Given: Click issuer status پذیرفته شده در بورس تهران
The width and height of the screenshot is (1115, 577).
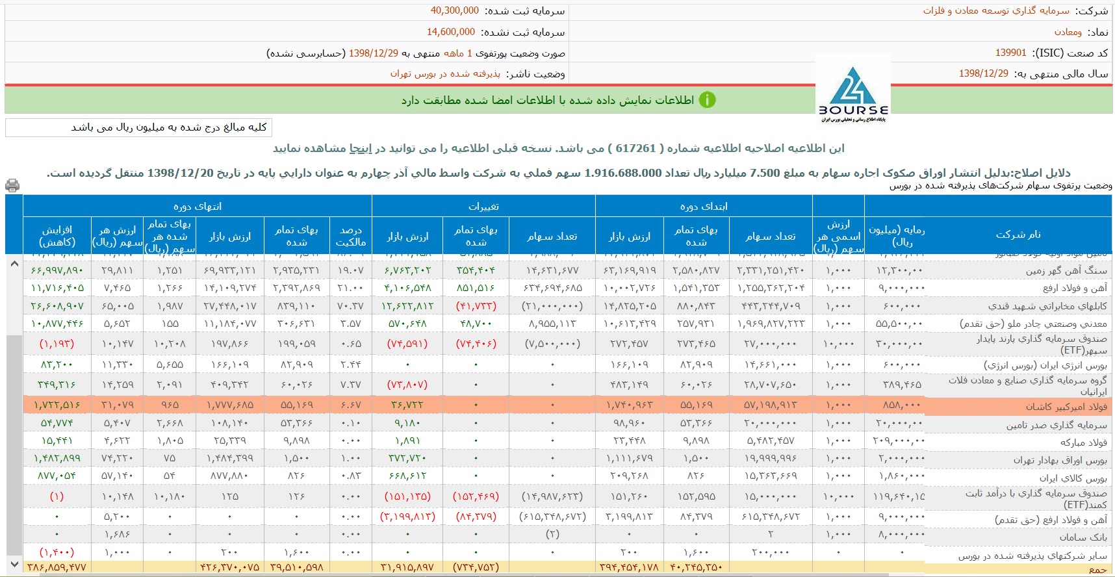Looking at the screenshot, I should pos(446,73).
